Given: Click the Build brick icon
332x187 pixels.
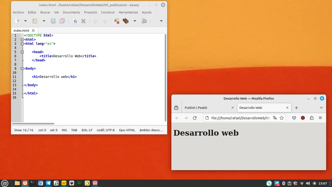Looking at the screenshot, I should (x=126, y=21).
